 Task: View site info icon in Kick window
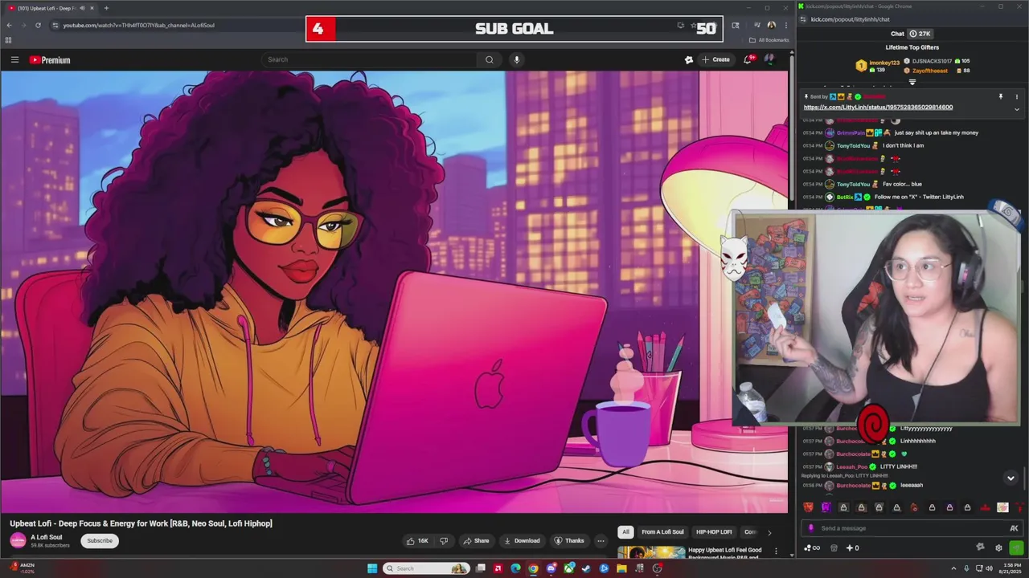pos(804,19)
